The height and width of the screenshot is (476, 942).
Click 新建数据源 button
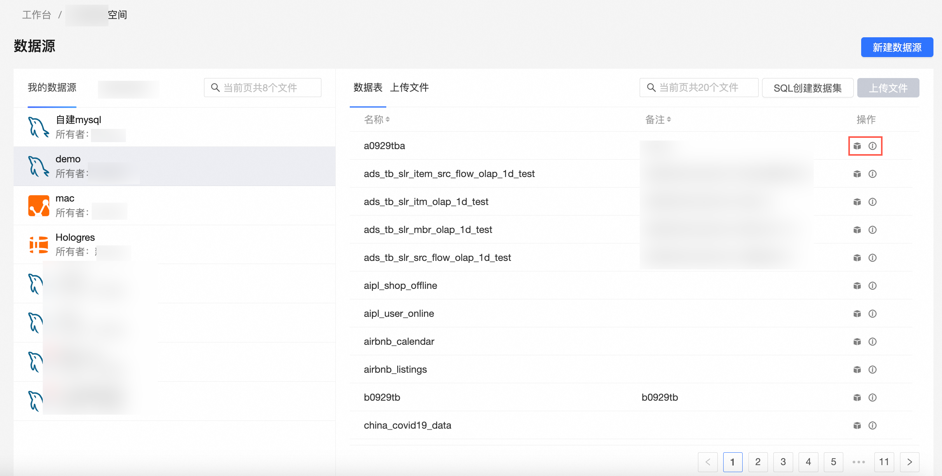(x=897, y=47)
